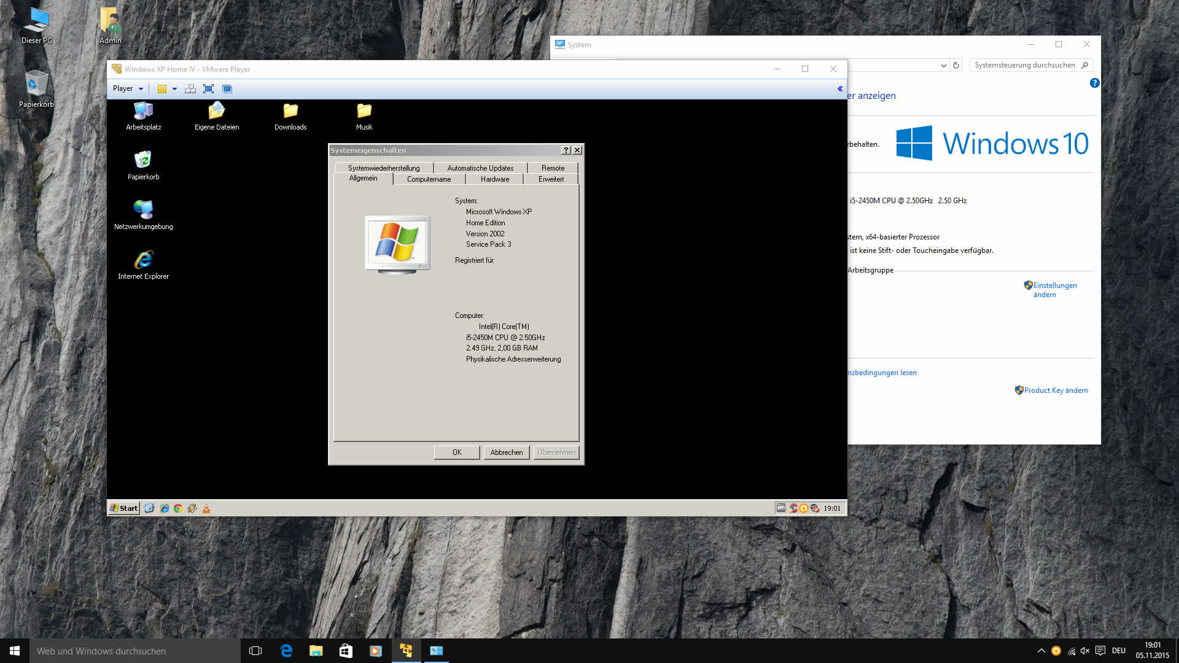Open Action Center notifications icon

[x=1100, y=651]
